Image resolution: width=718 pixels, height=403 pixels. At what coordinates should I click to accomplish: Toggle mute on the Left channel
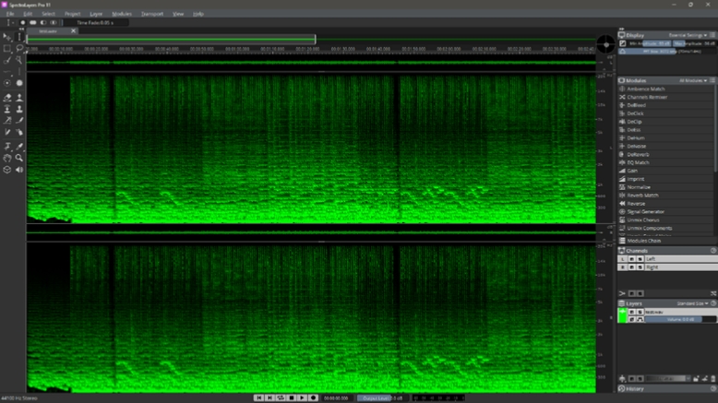(629, 259)
